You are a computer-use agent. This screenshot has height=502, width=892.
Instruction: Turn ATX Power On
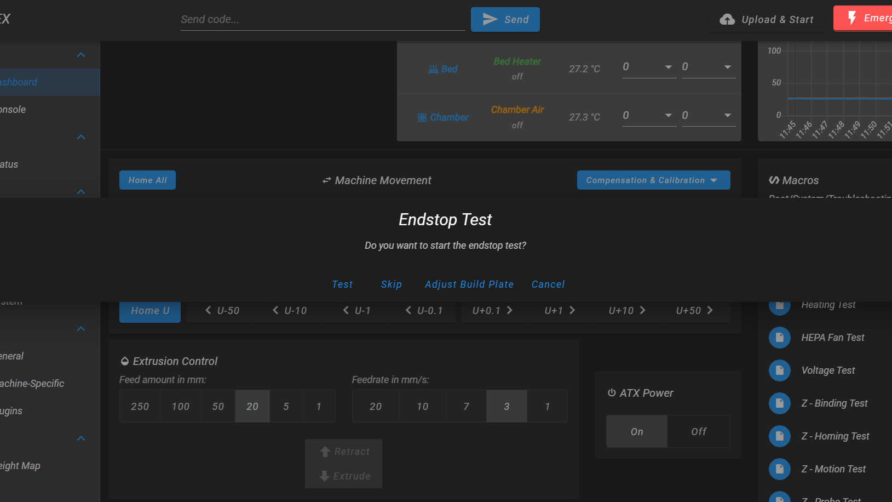coord(637,431)
